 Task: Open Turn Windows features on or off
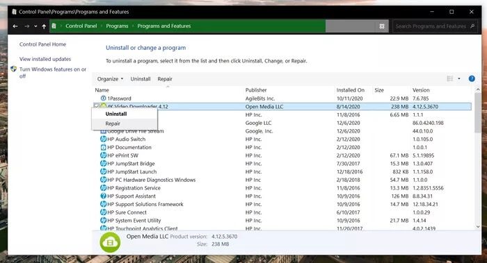(53, 72)
